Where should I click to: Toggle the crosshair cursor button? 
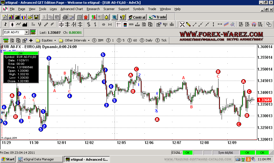coord(118,24)
